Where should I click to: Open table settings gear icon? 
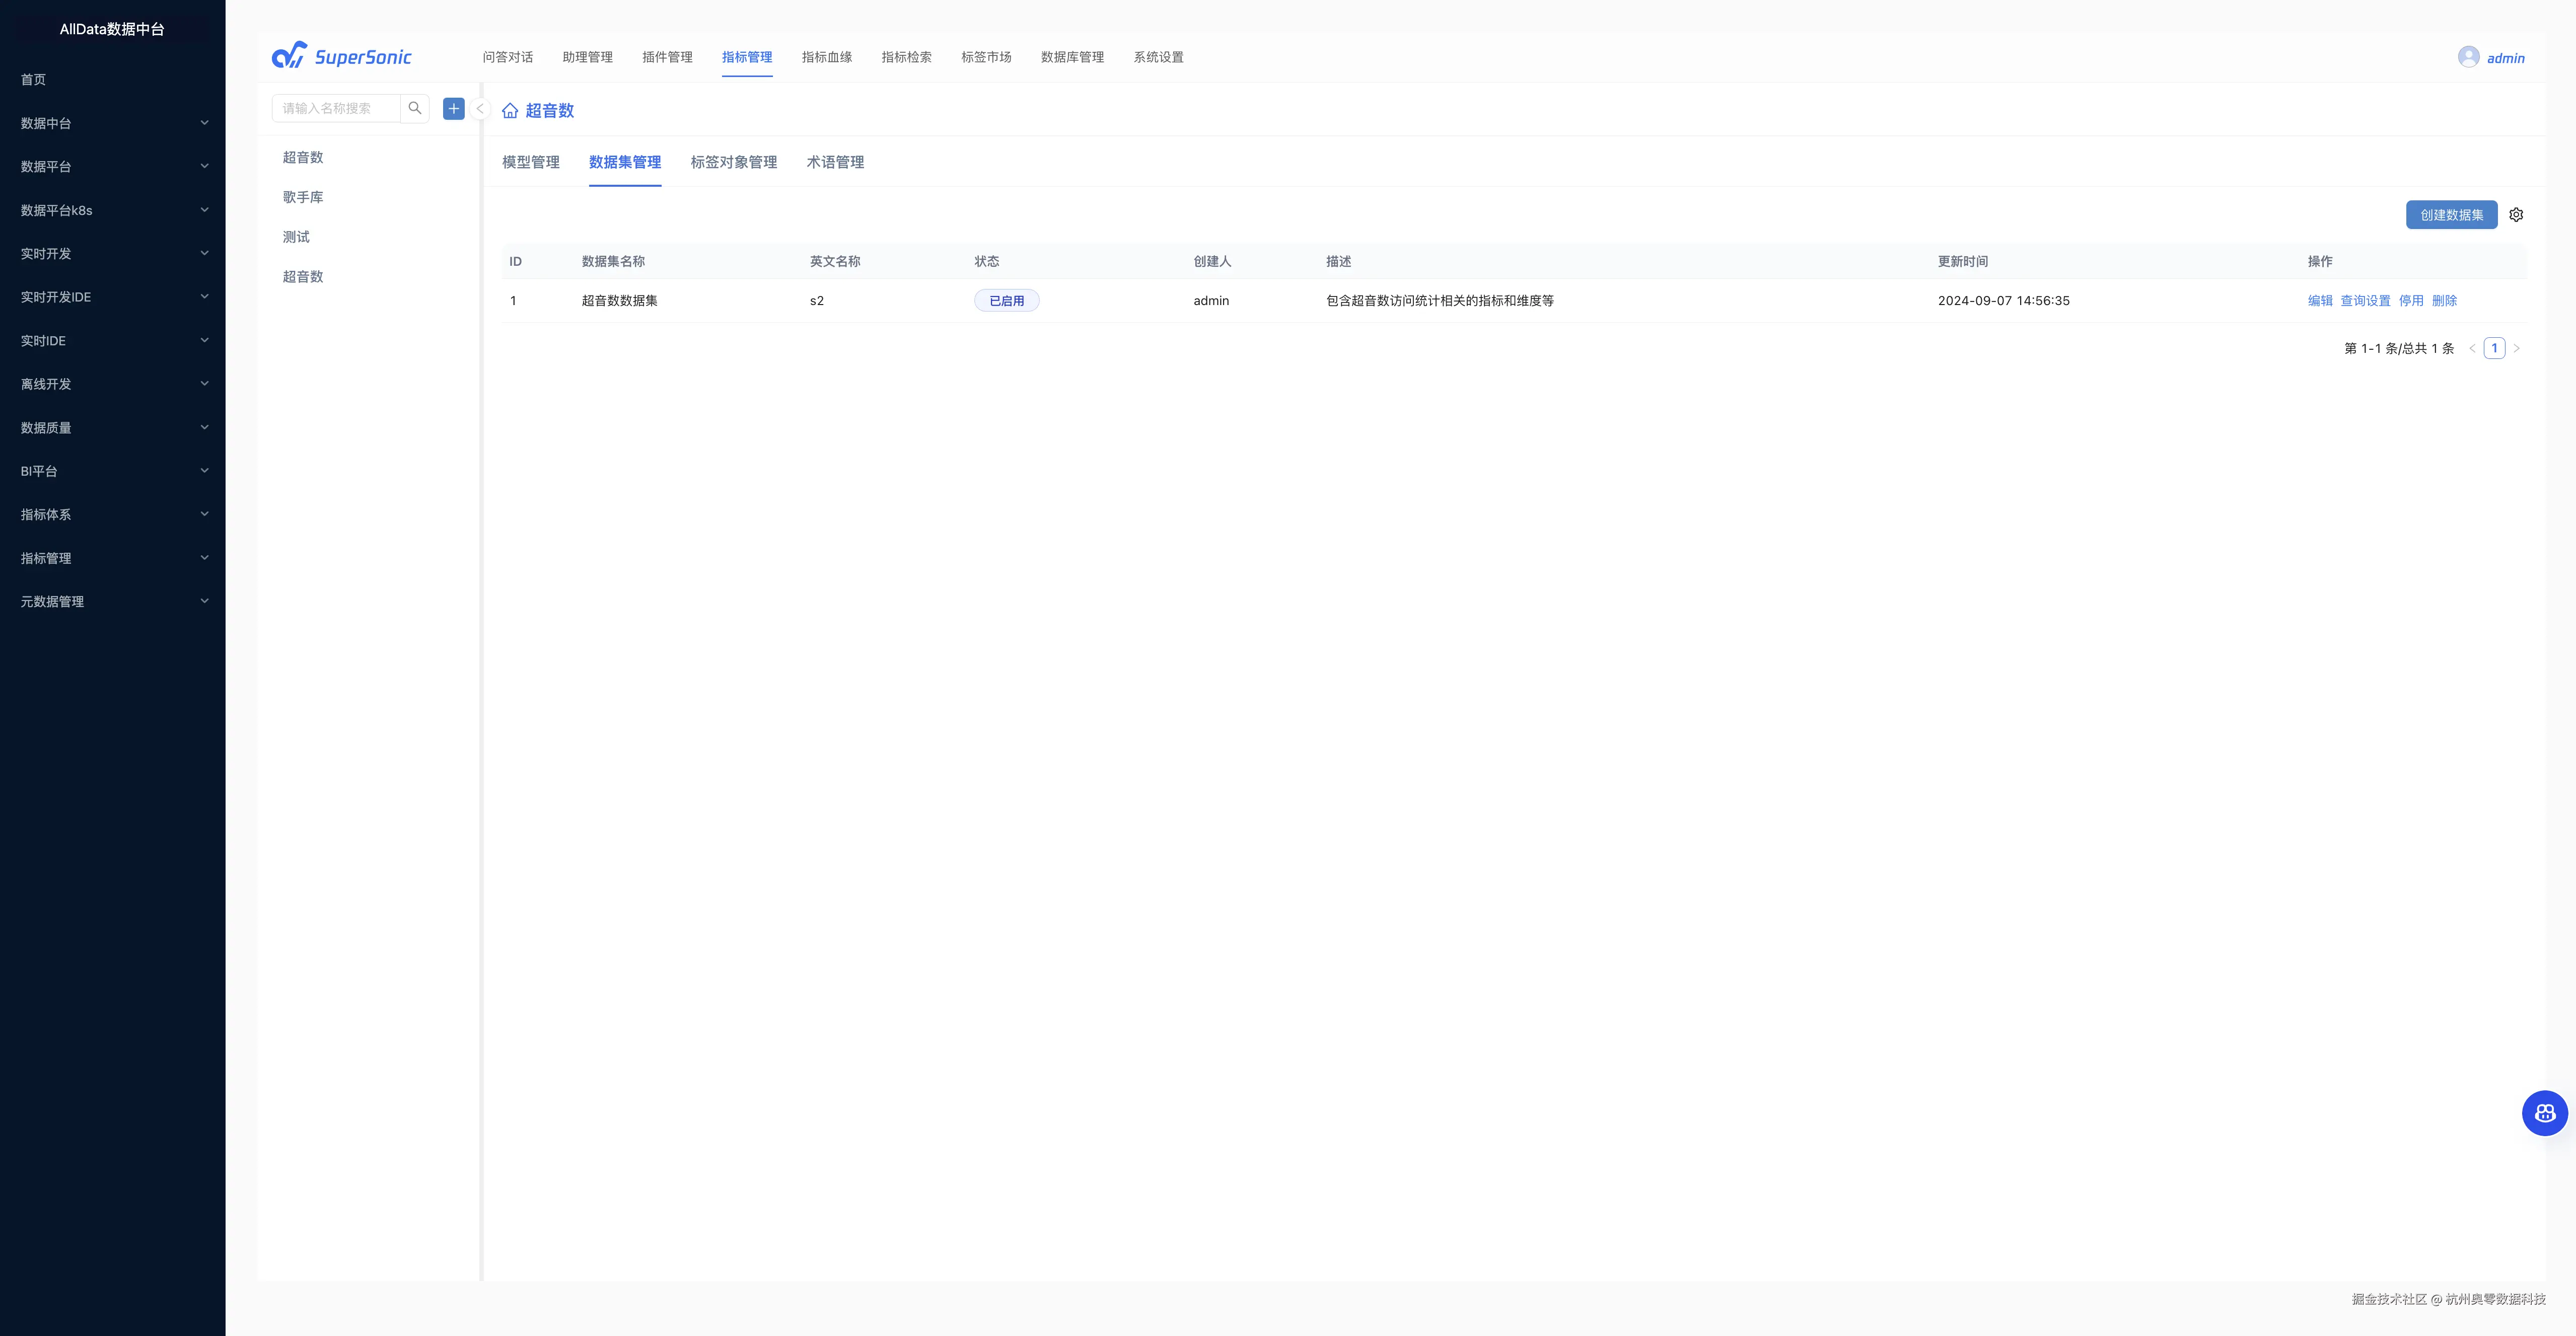click(x=2516, y=215)
